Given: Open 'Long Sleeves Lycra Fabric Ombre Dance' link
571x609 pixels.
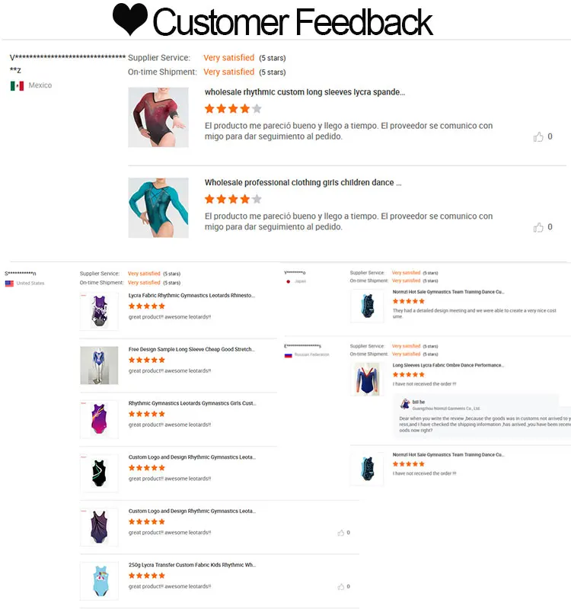Looking at the screenshot, I should (448, 365).
